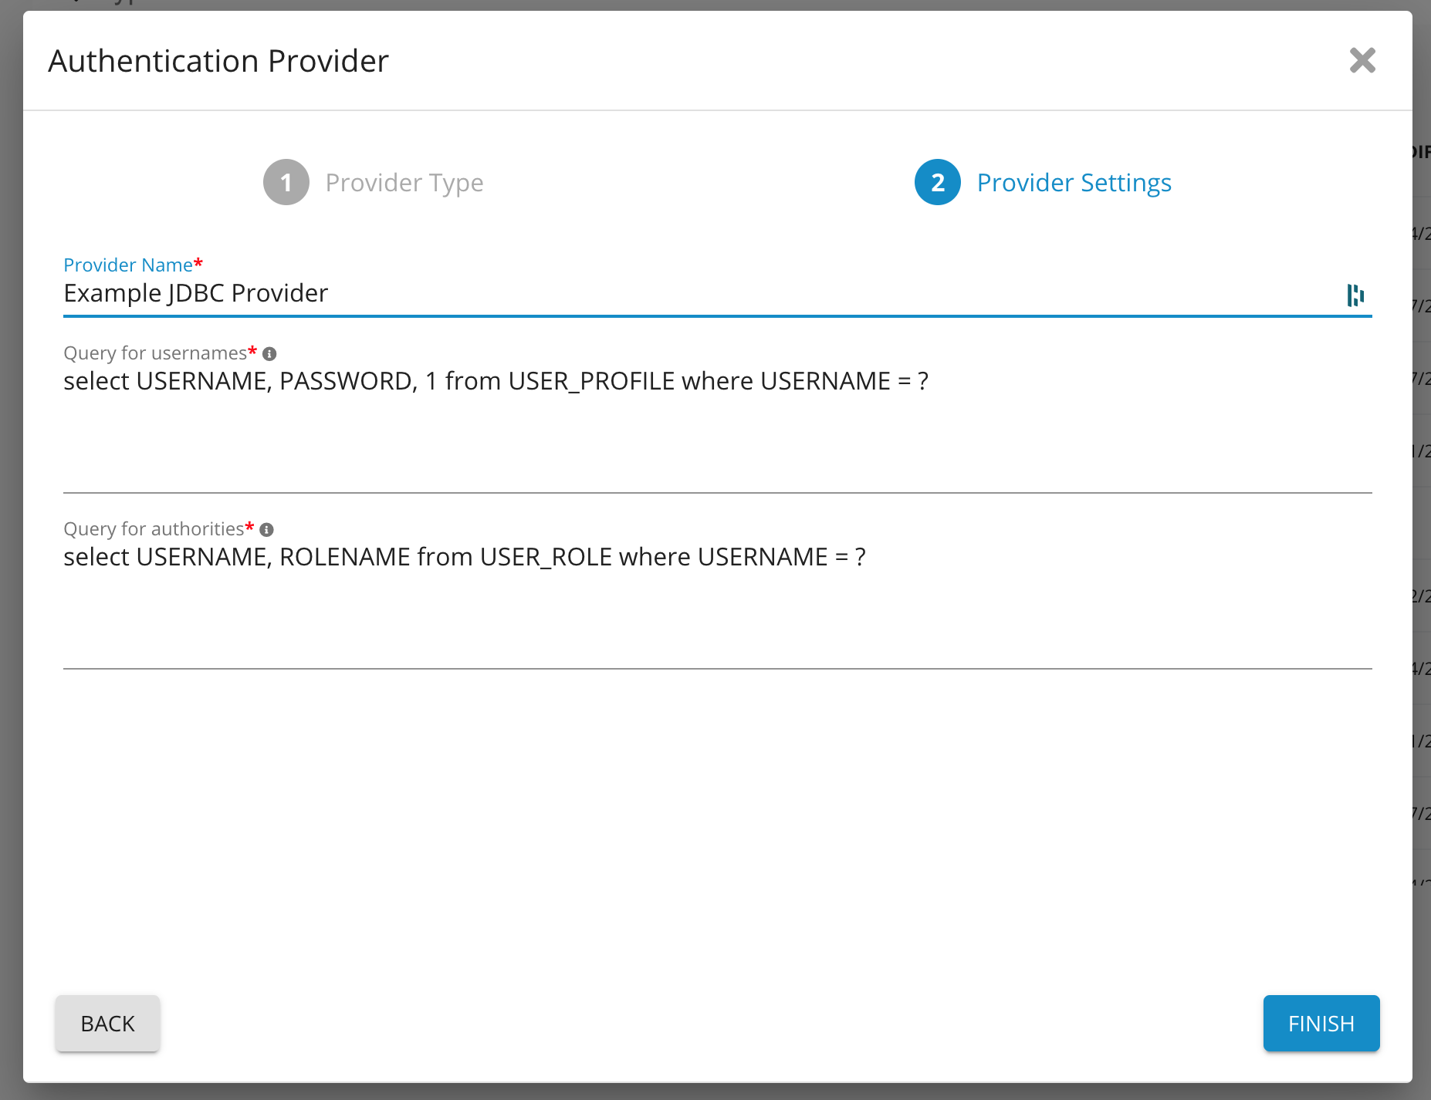
Task: Click the Query for authorities label
Action: click(153, 529)
